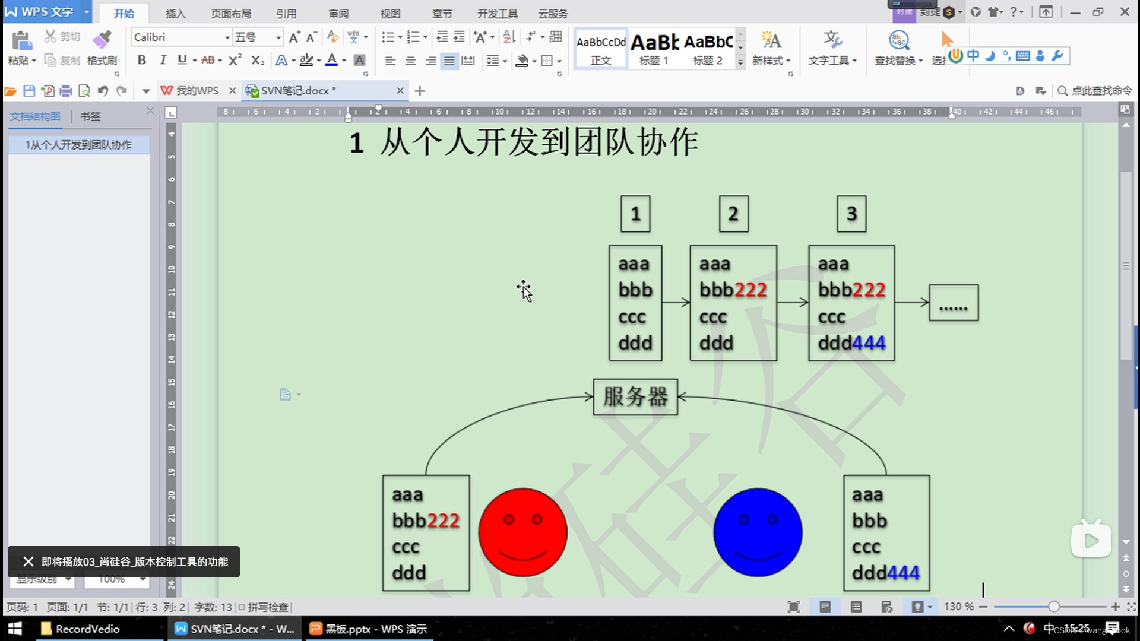Expand the font color dropdown arrow
This screenshot has height=641, width=1140.
pyautogui.click(x=343, y=60)
